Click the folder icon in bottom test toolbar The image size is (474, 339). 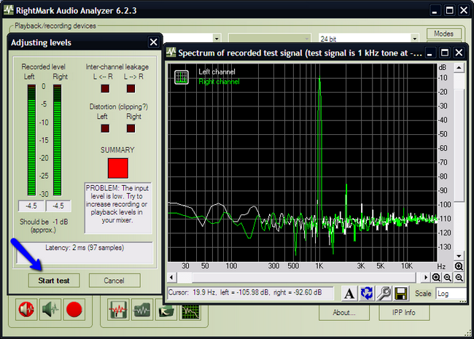click(166, 309)
